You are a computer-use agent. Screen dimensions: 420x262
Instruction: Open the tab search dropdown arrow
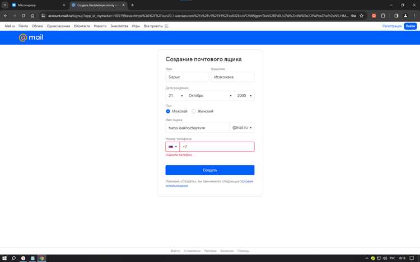pyautogui.click(x=5, y=5)
